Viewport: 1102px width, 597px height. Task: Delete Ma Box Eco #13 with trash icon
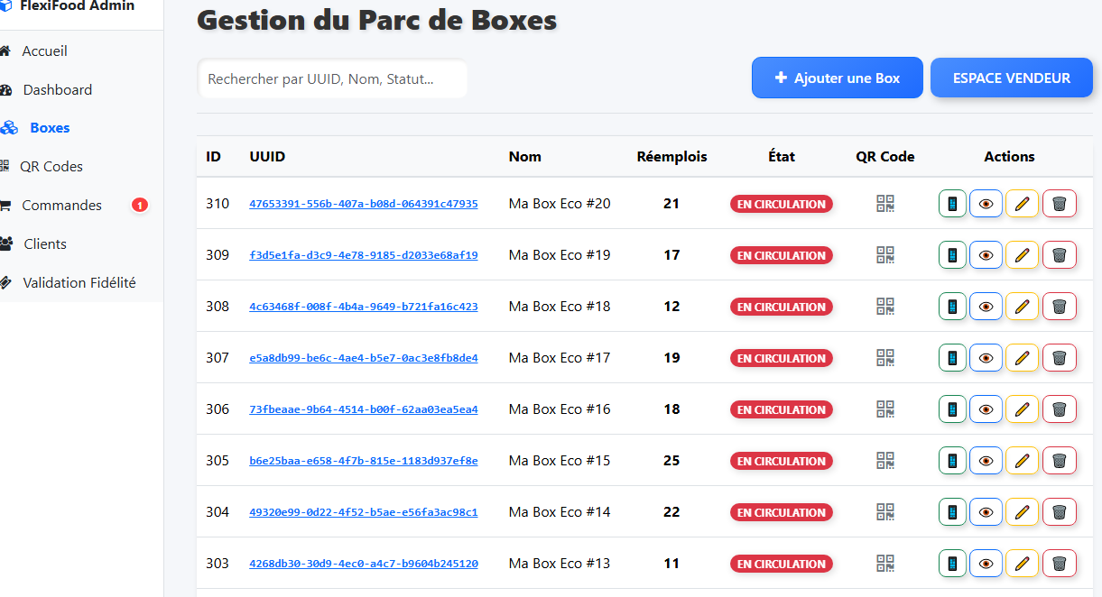(x=1060, y=564)
